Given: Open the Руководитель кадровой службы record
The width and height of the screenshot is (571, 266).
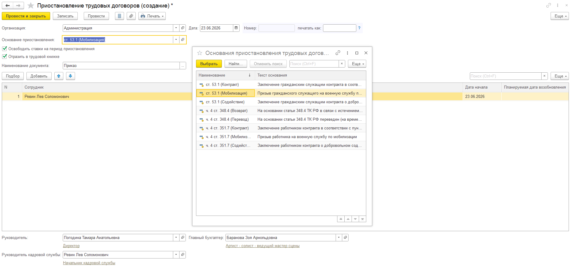Looking at the screenshot, I should 183,255.
